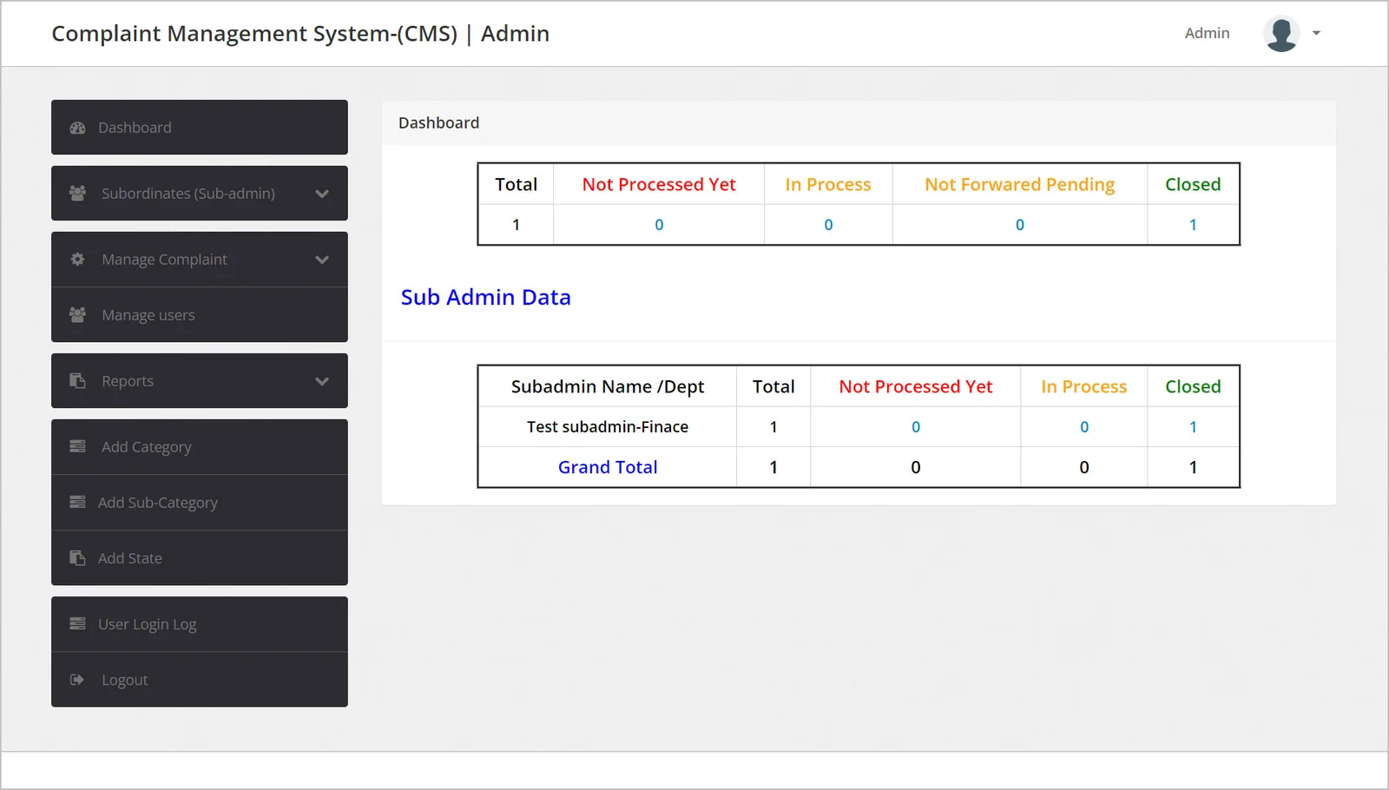Click the Grand Total In Process value

[1084, 467]
